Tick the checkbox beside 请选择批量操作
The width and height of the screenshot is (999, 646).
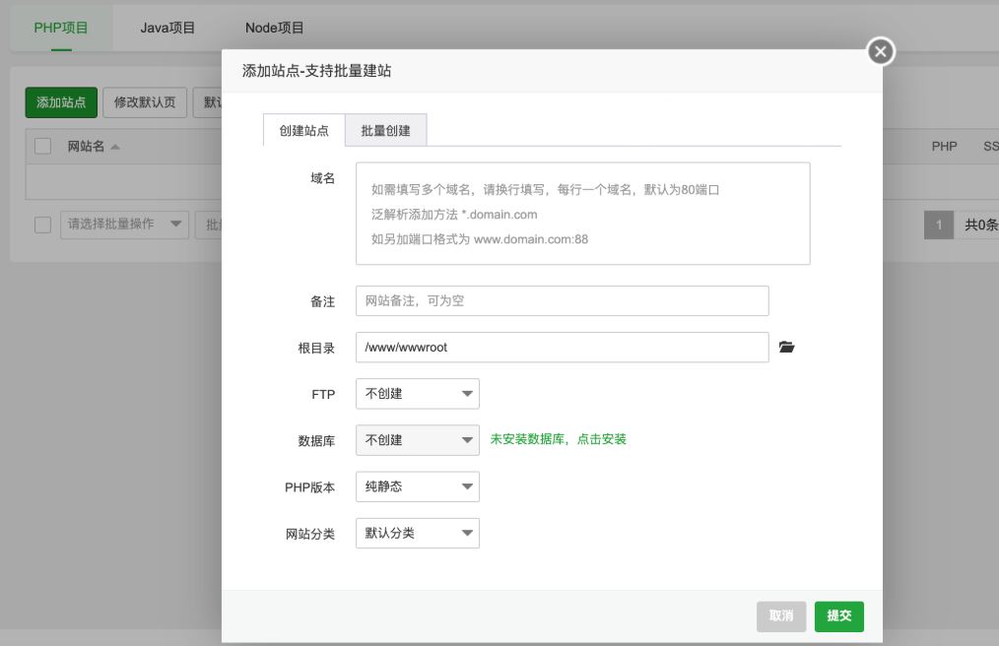point(42,225)
